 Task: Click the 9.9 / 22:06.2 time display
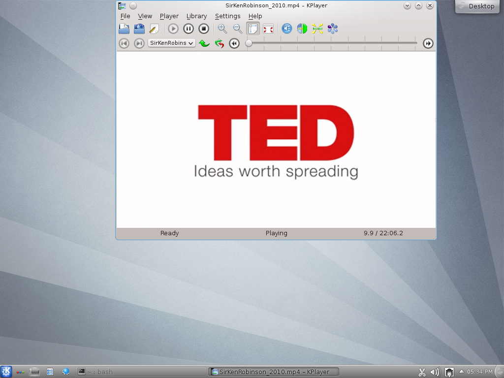tap(383, 233)
